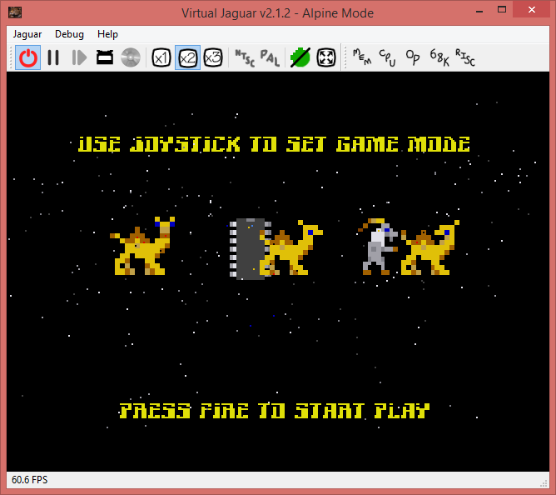Toggle the green blur filter icon
The image size is (556, 495).
coord(300,57)
